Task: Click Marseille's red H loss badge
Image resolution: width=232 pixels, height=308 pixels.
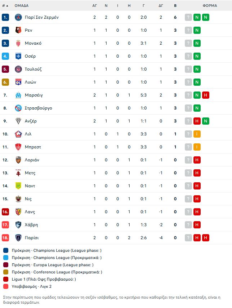Action: pyautogui.click(x=205, y=95)
